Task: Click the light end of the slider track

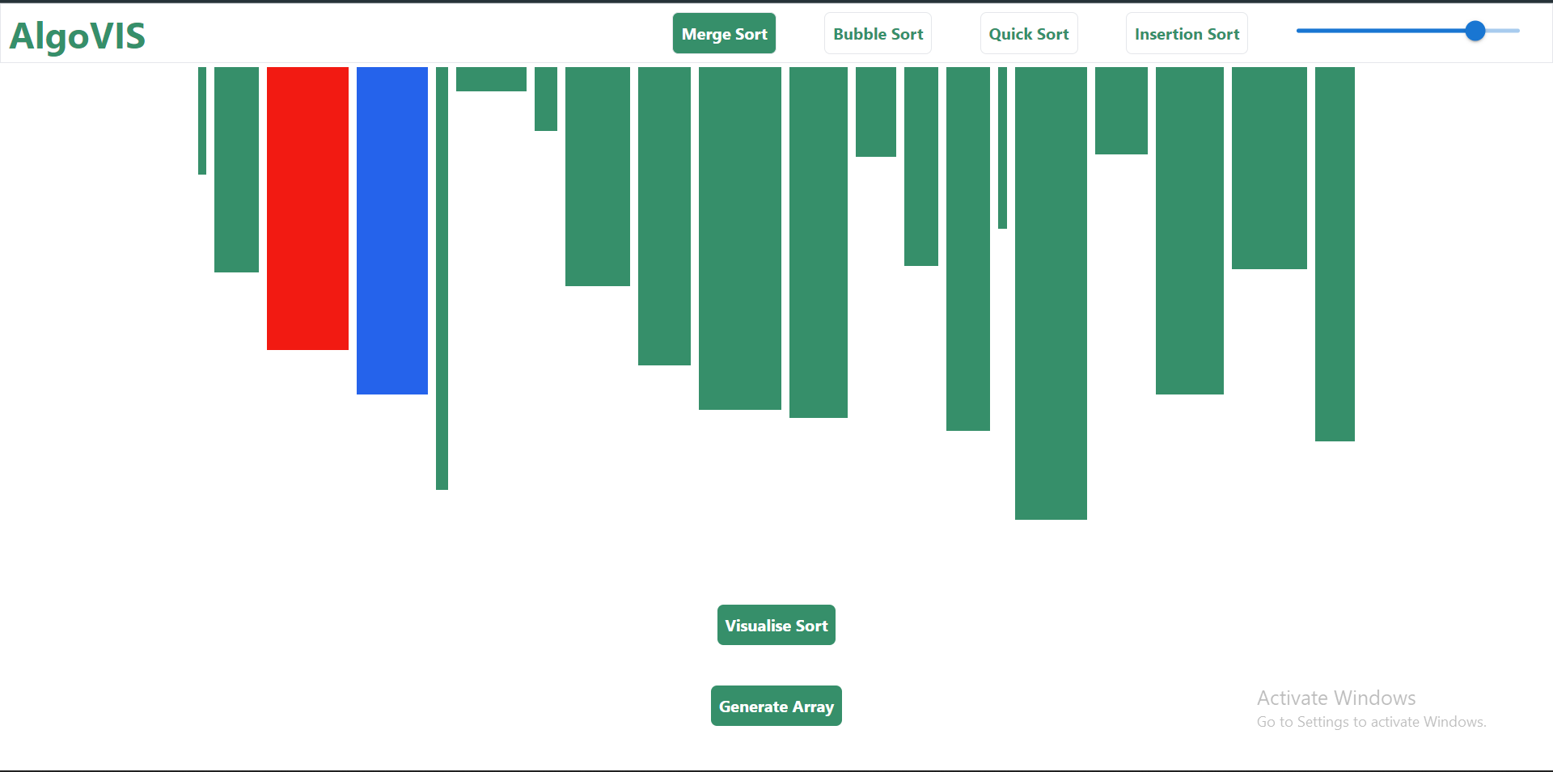Action: [1503, 31]
